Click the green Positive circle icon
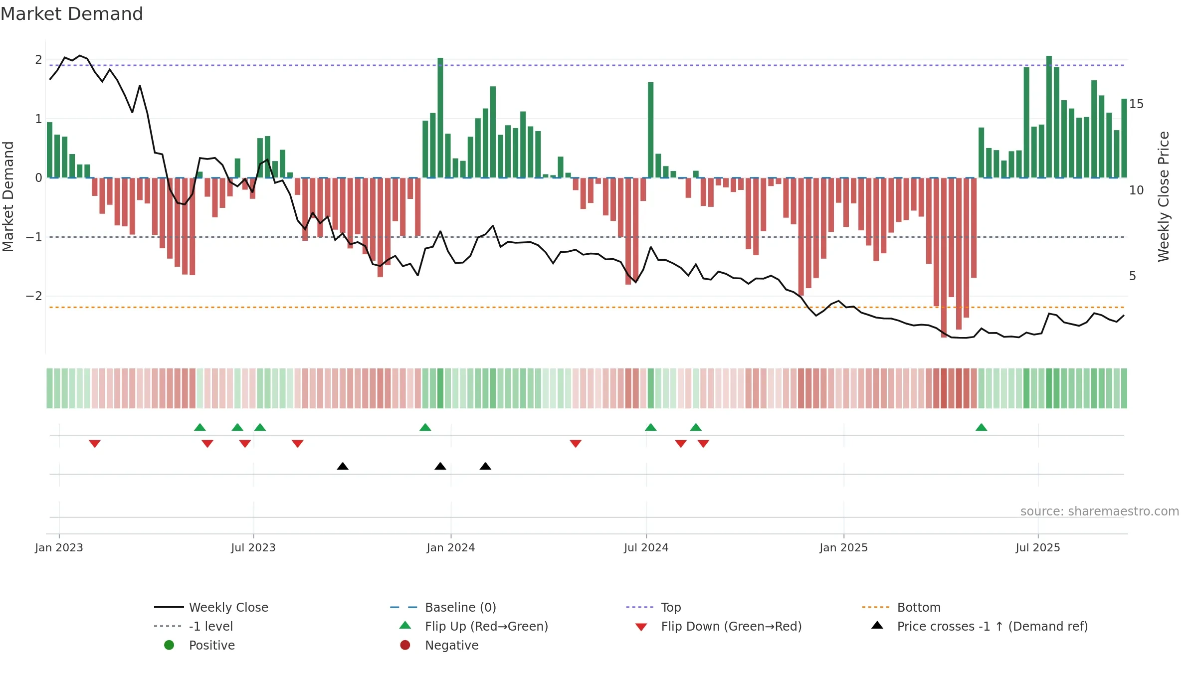 point(169,645)
